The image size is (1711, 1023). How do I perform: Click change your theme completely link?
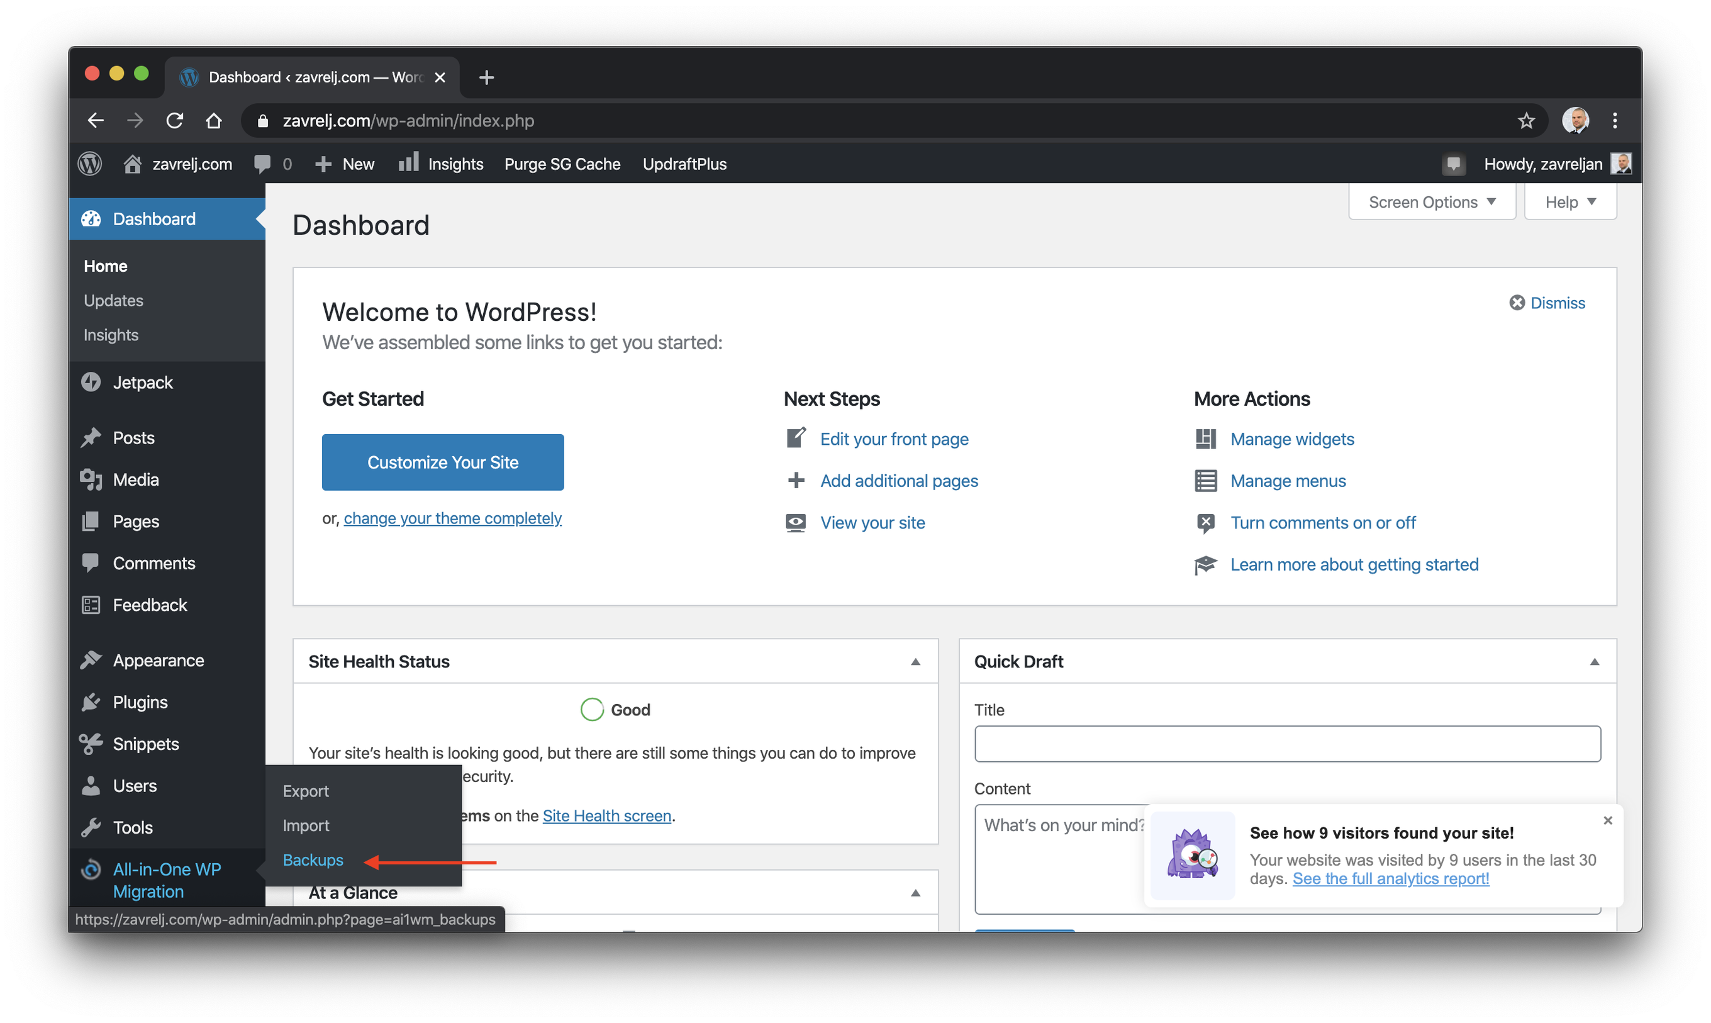pos(453,518)
